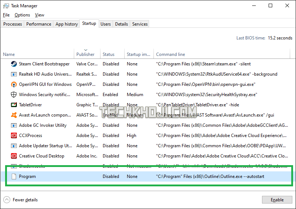Screen dimensions: 296x209
Task: Click the Adobe Inc. publisher cell
Action: (x=87, y=156)
